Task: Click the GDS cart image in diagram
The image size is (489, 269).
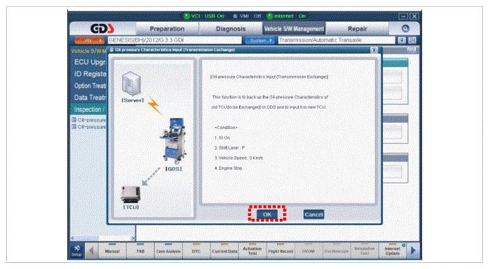Action: tap(173, 141)
